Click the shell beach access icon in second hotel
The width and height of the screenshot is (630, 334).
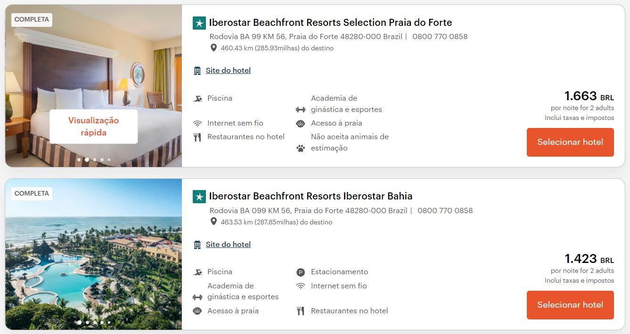click(197, 311)
